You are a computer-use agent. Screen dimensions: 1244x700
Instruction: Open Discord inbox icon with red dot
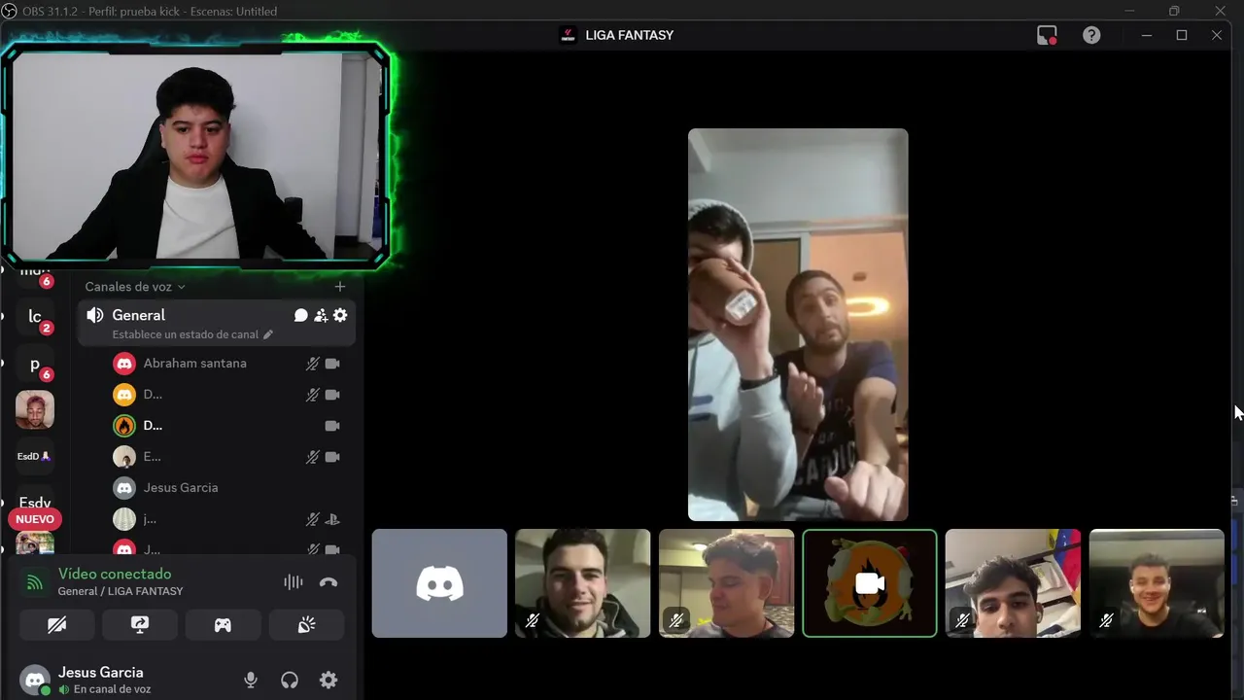[1047, 35]
